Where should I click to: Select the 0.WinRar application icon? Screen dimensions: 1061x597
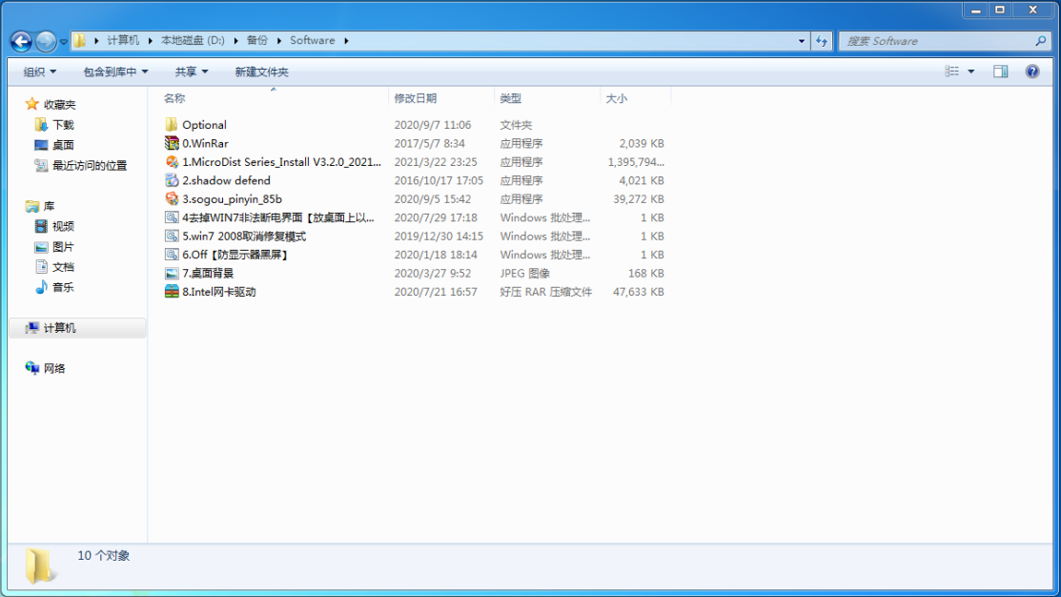172,143
